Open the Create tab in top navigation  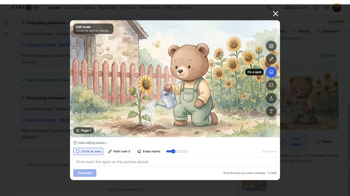(55, 8)
